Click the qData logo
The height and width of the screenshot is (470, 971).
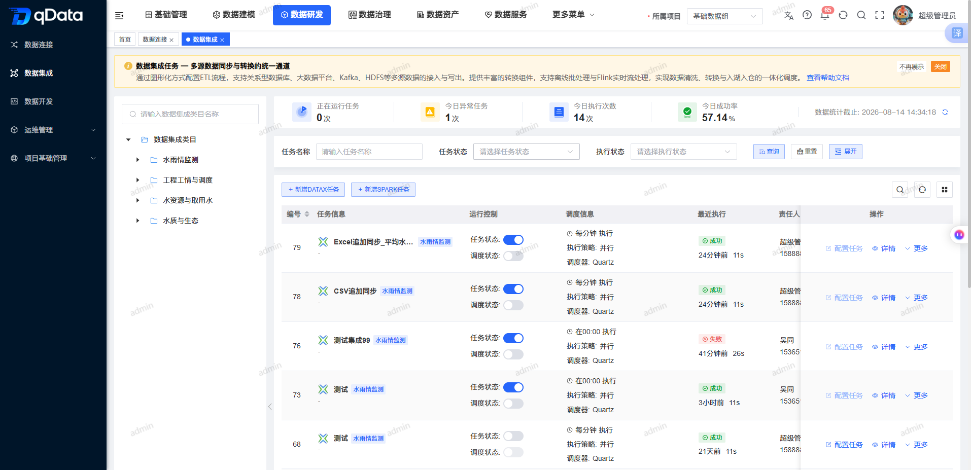click(46, 16)
